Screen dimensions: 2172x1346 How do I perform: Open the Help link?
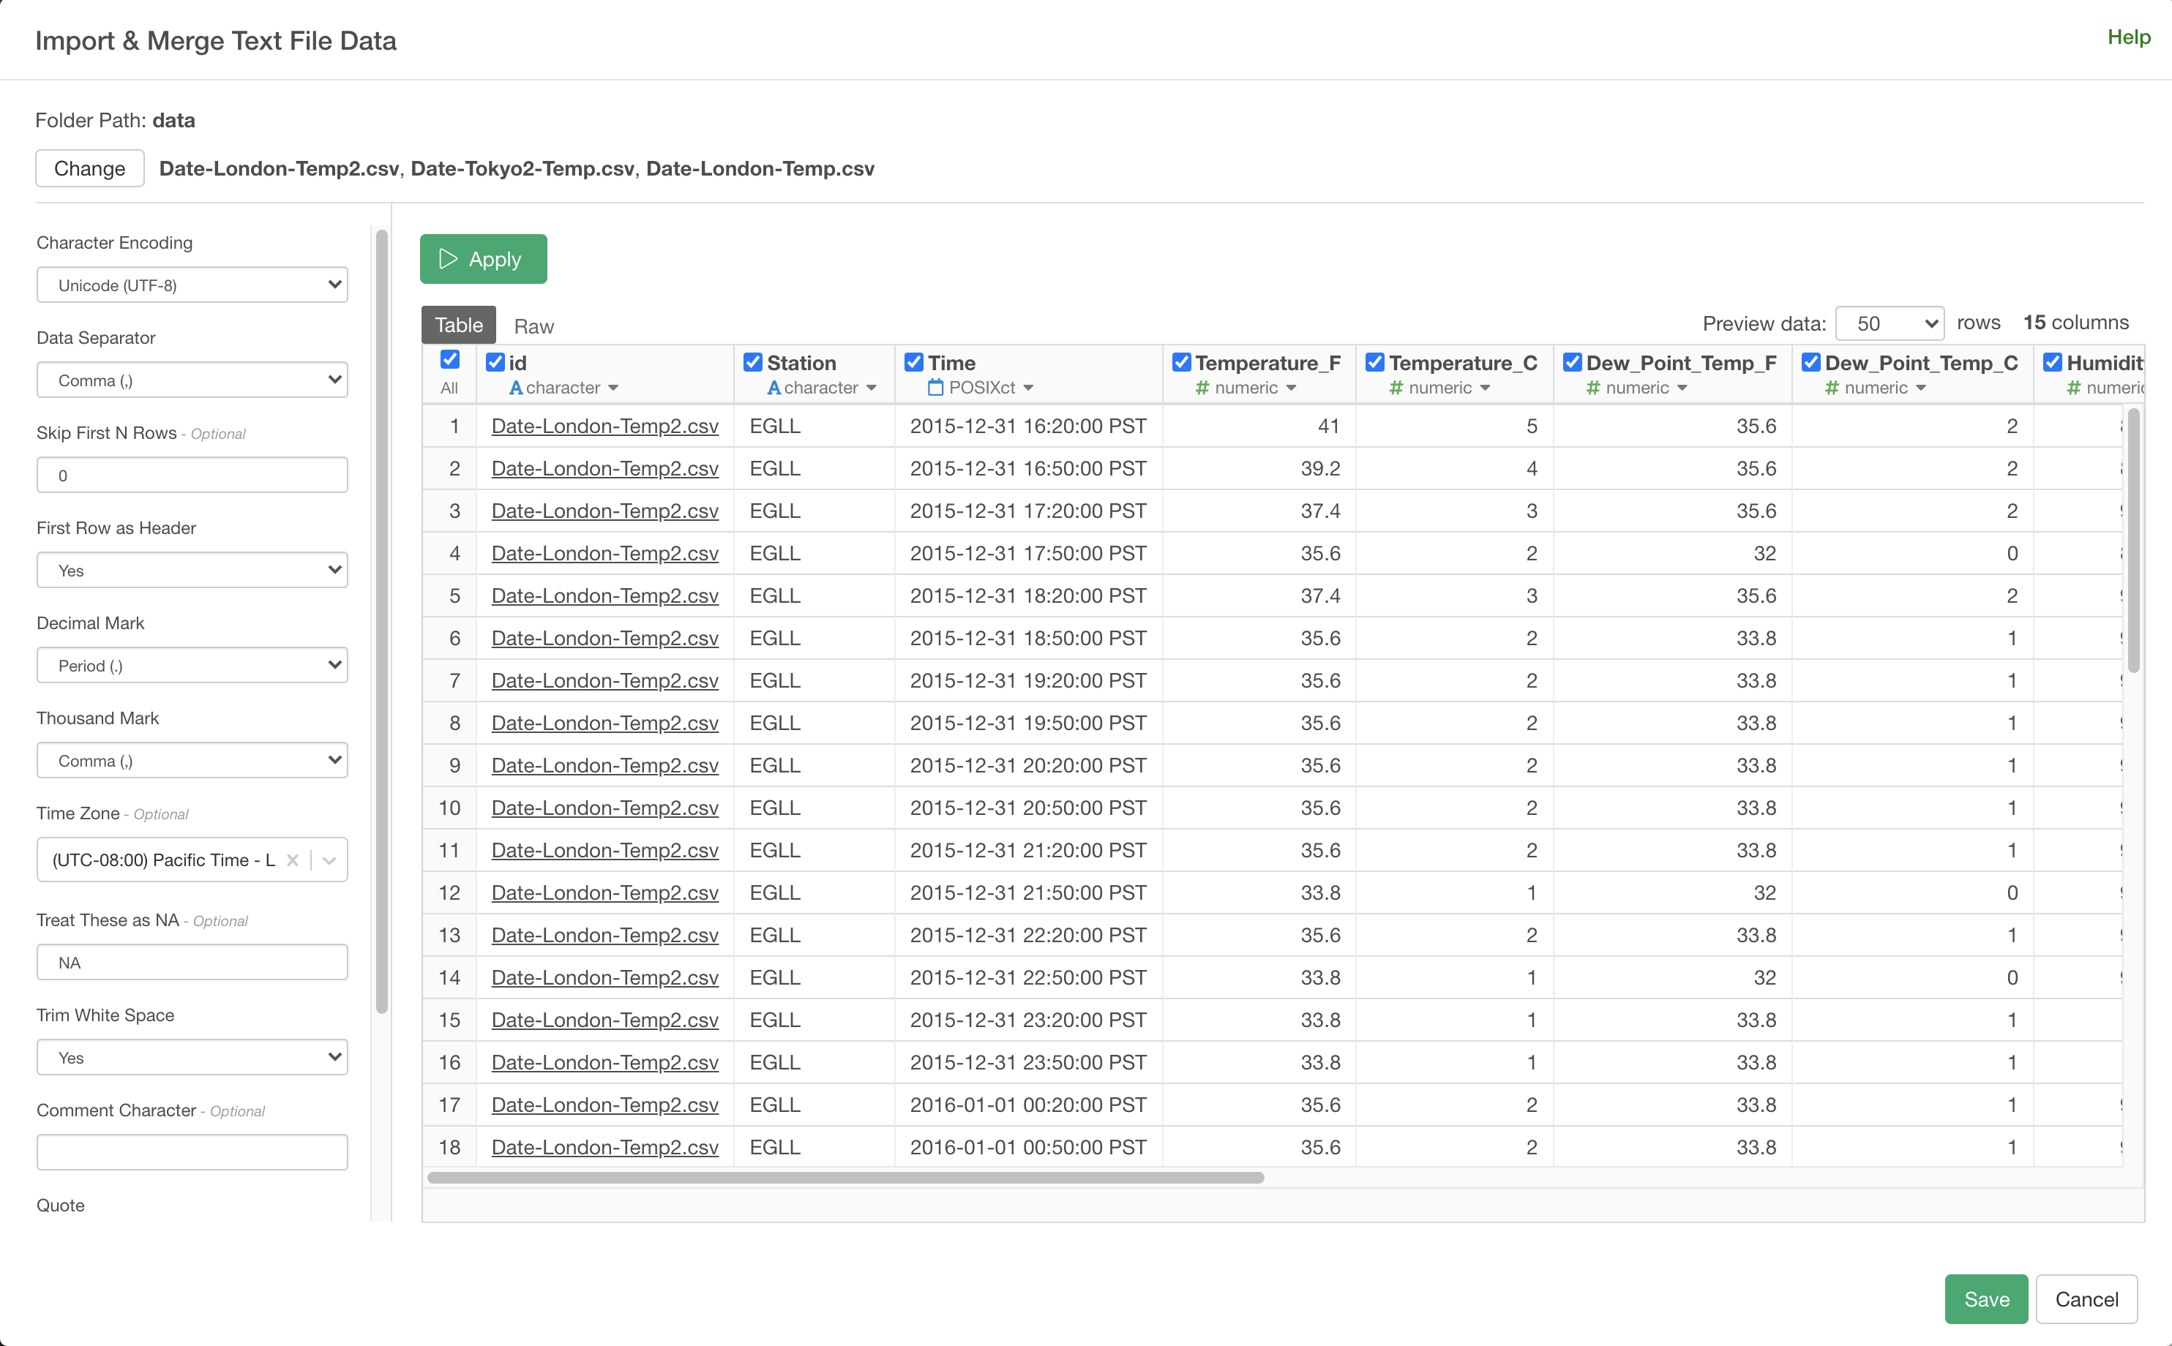coord(2128,37)
